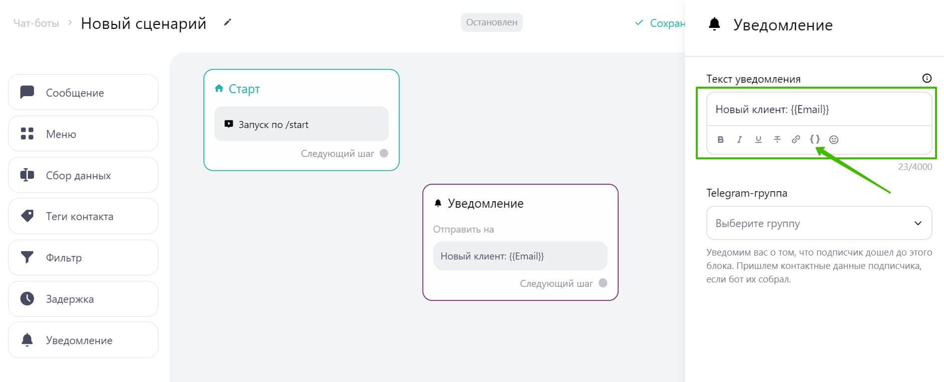
Task: Click Уведомление block's Следующий шаг connector dot
Action: 603,283
